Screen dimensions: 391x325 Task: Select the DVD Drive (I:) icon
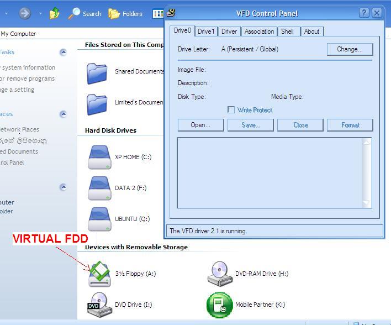click(x=99, y=305)
